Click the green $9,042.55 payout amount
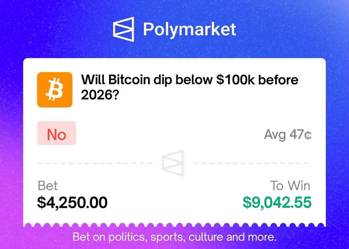This screenshot has width=349, height=249. 277,202
